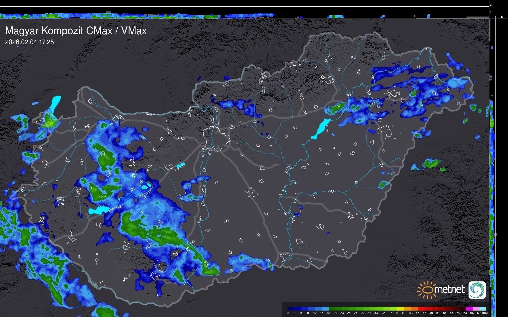Click the metnet logo text
Image resolution: width=508 pixels, height=317 pixels.
449,290
